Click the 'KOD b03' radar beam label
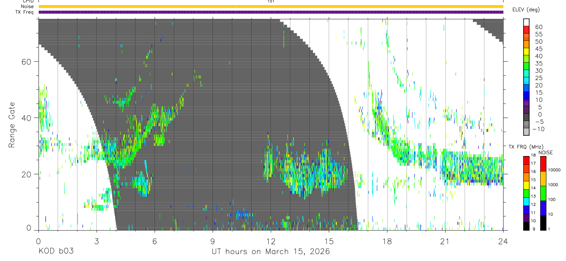 [56, 251]
